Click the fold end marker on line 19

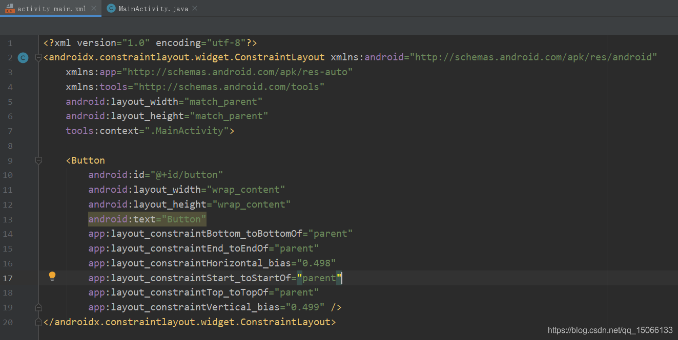(x=38, y=307)
